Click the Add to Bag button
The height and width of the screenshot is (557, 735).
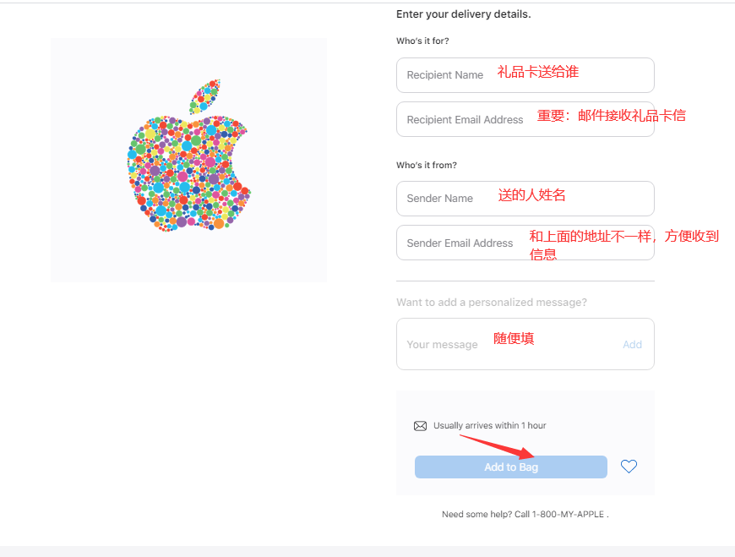click(510, 467)
